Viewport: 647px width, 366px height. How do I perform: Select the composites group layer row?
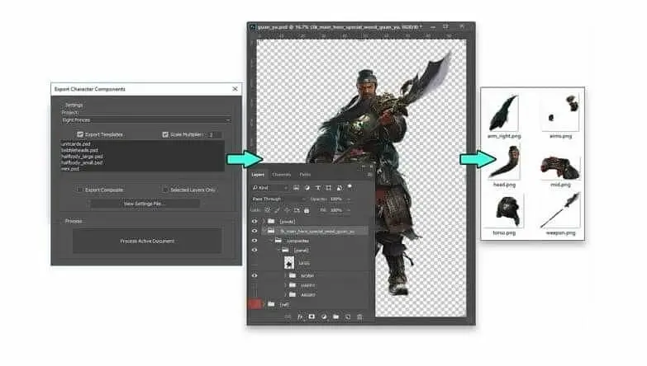pos(314,241)
